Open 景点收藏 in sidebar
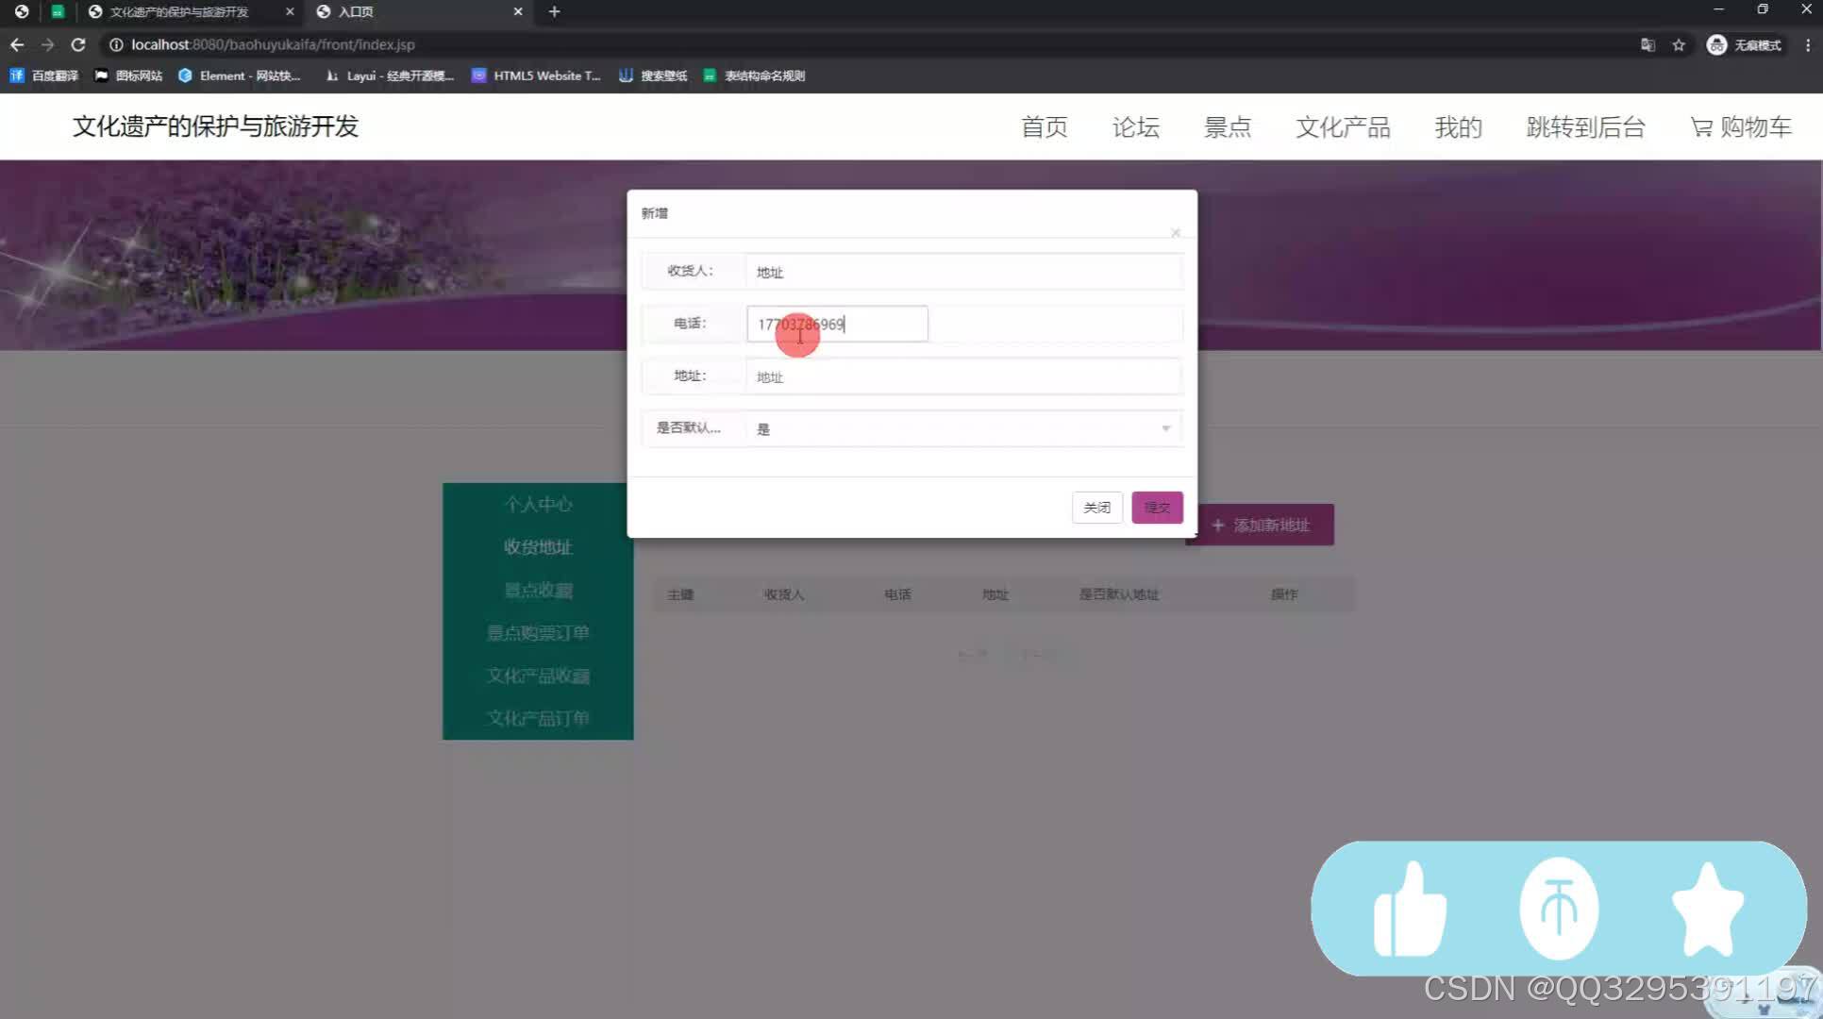 (x=538, y=590)
